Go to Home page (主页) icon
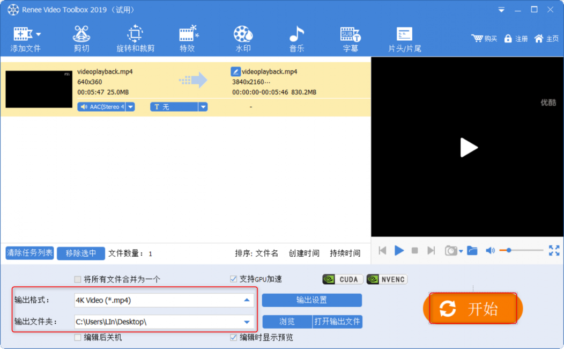The height and width of the screenshot is (349, 564). tap(538, 39)
